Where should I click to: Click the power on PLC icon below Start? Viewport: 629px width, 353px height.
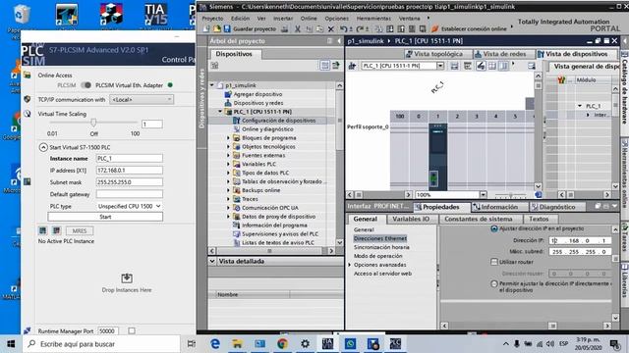42,230
